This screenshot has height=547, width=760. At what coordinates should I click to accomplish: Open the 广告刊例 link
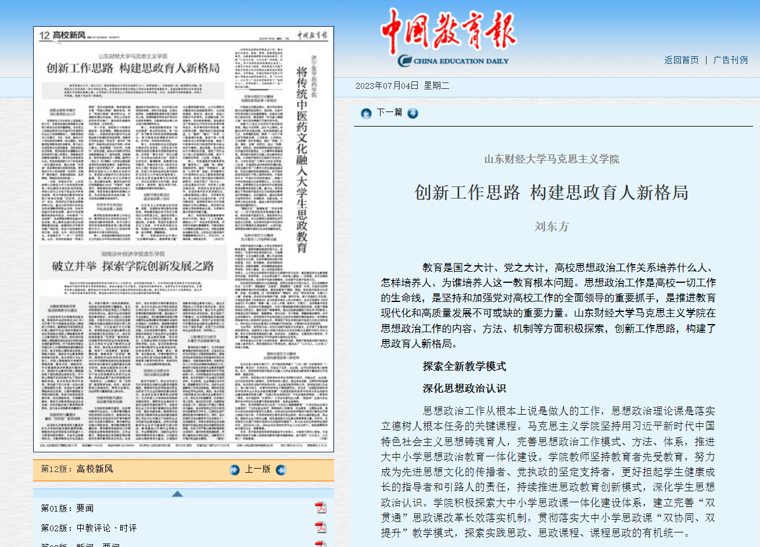click(730, 60)
